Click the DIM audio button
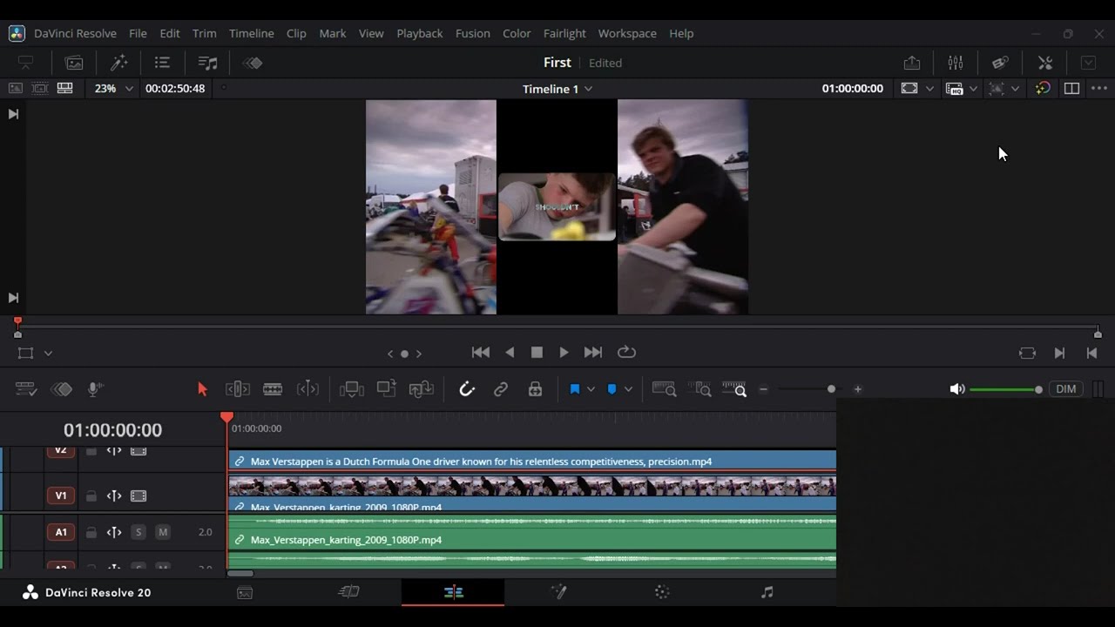This screenshot has width=1115, height=627. click(x=1066, y=389)
